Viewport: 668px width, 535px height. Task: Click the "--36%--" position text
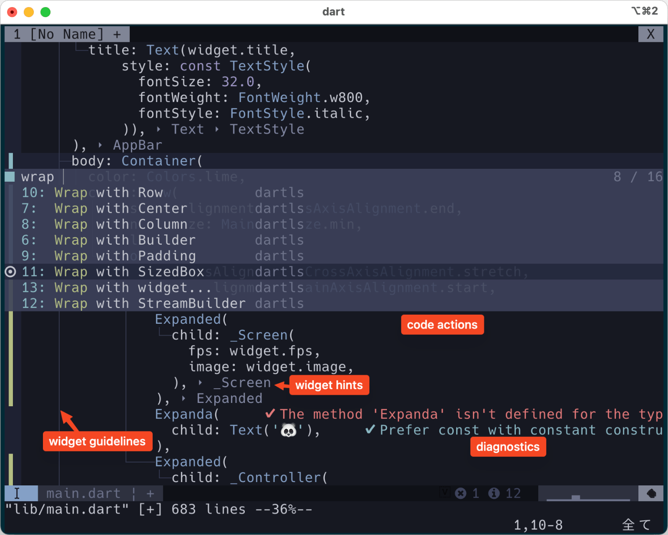coord(283,509)
